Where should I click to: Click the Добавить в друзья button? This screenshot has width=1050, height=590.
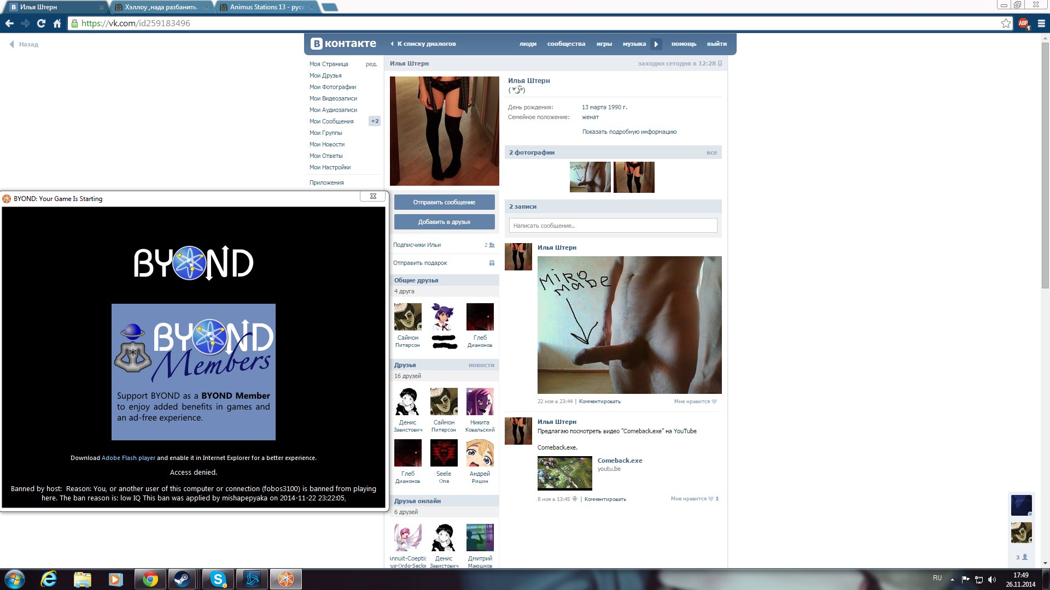click(444, 222)
